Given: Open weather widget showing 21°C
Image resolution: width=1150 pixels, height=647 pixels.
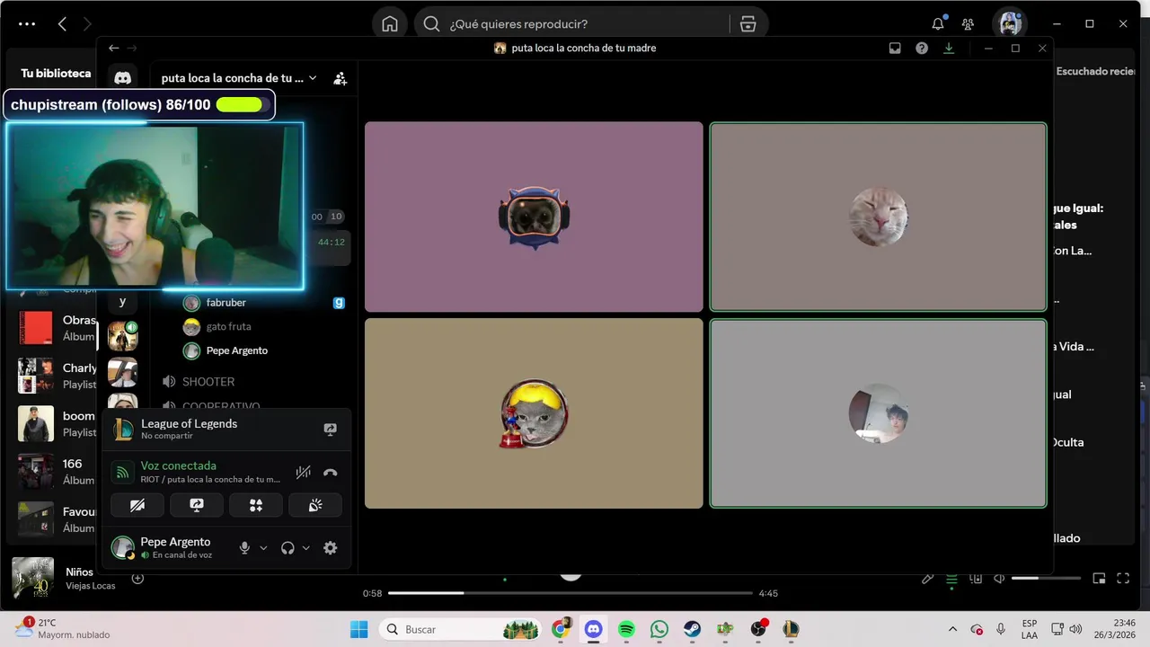Looking at the screenshot, I should coord(63,629).
